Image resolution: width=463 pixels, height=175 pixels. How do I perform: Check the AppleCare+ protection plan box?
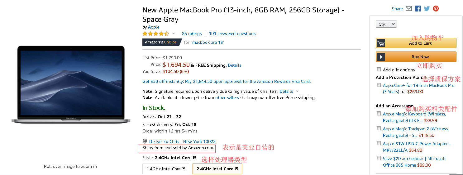[x=379, y=85]
